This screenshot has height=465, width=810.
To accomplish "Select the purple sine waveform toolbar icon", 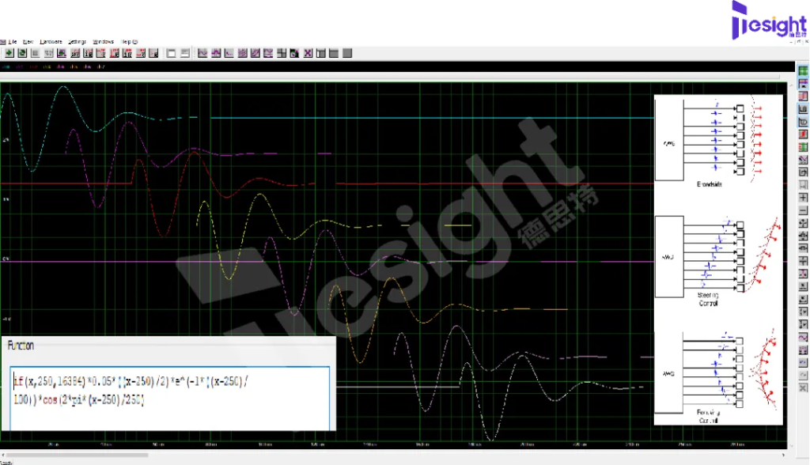I will (202, 53).
